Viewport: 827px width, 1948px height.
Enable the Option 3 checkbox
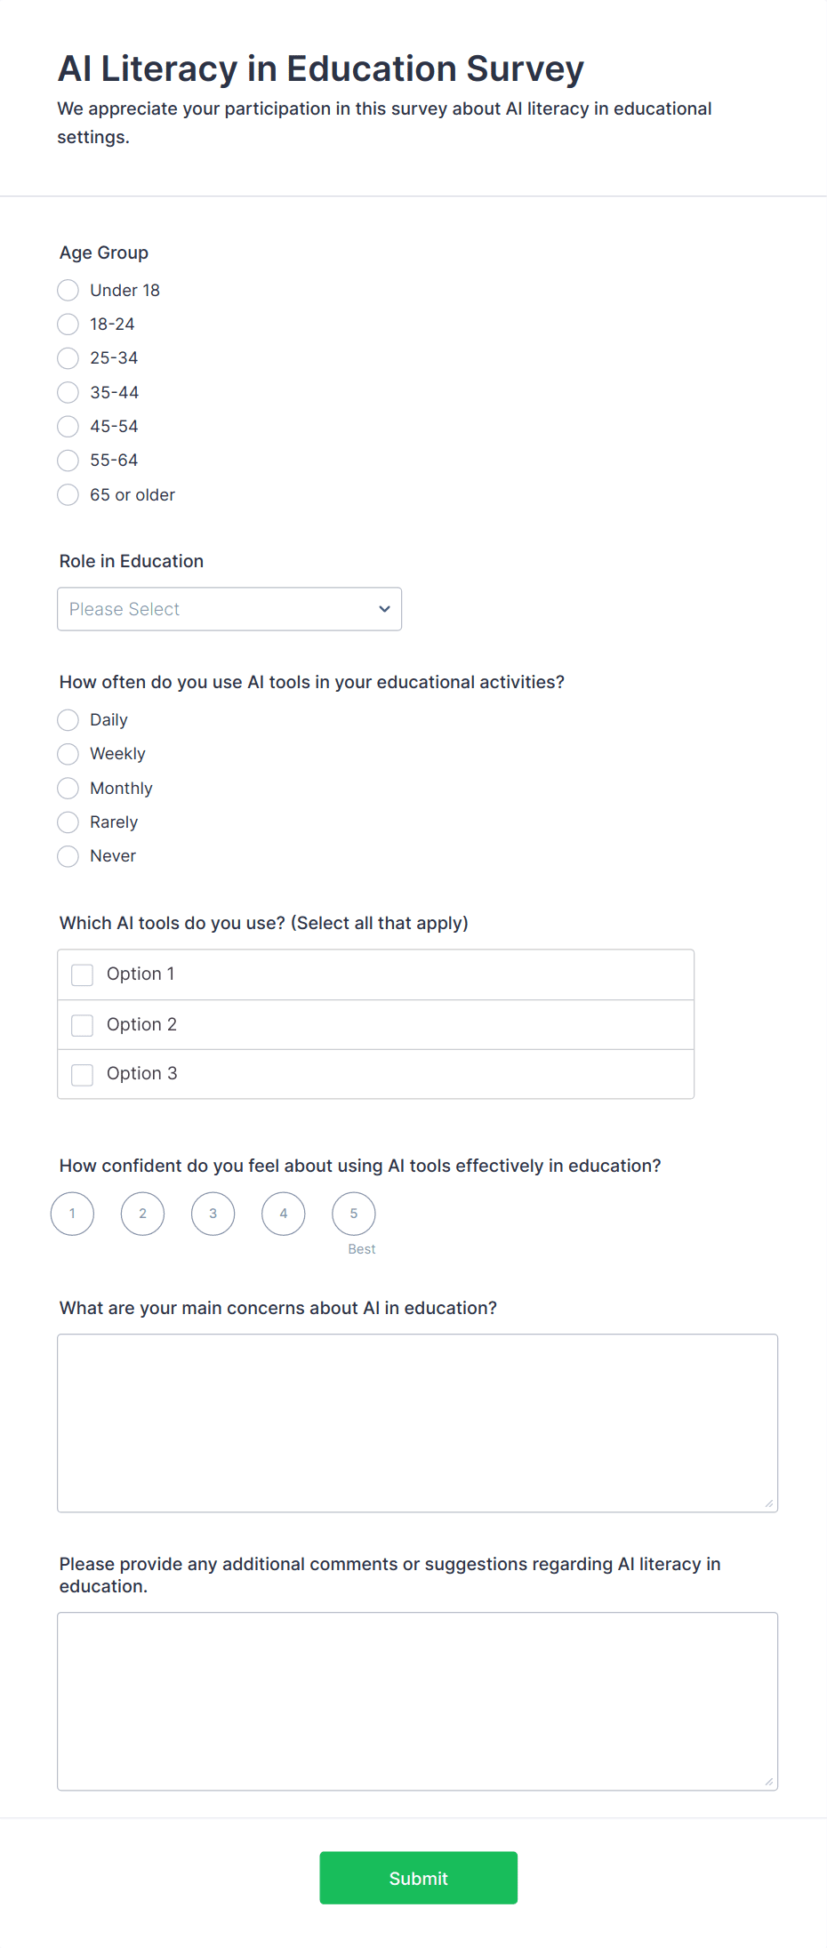tap(83, 1075)
